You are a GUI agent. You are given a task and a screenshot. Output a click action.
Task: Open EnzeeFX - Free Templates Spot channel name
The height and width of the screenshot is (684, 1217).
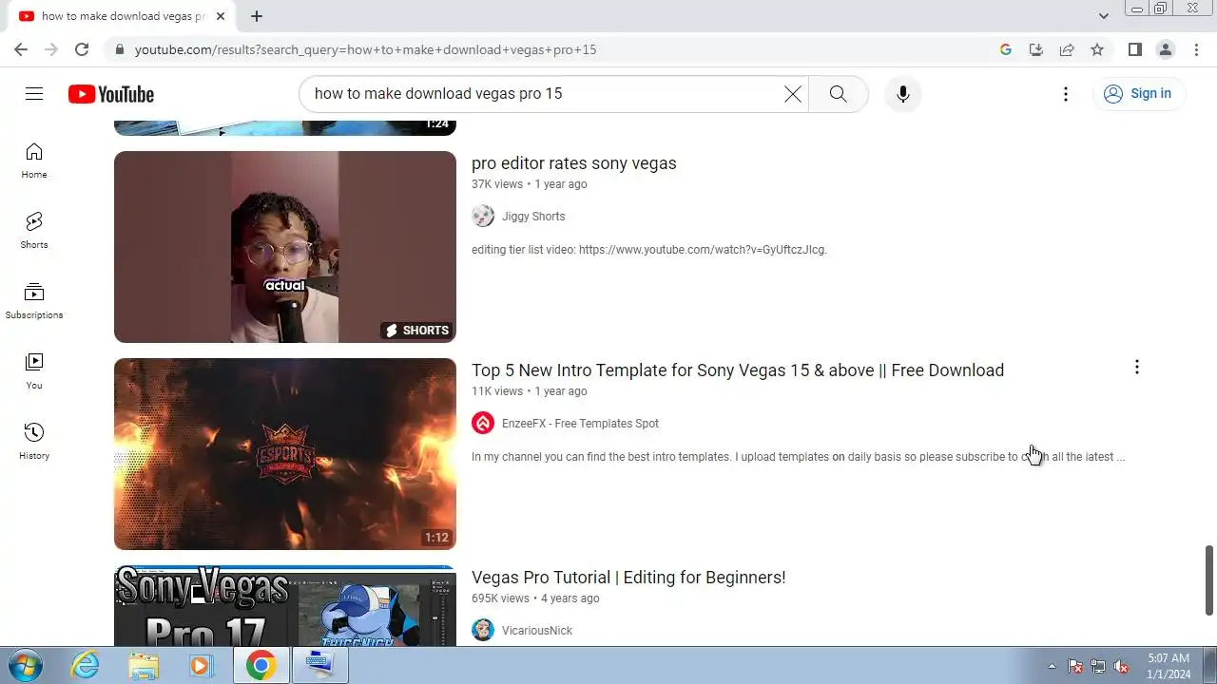[580, 424]
